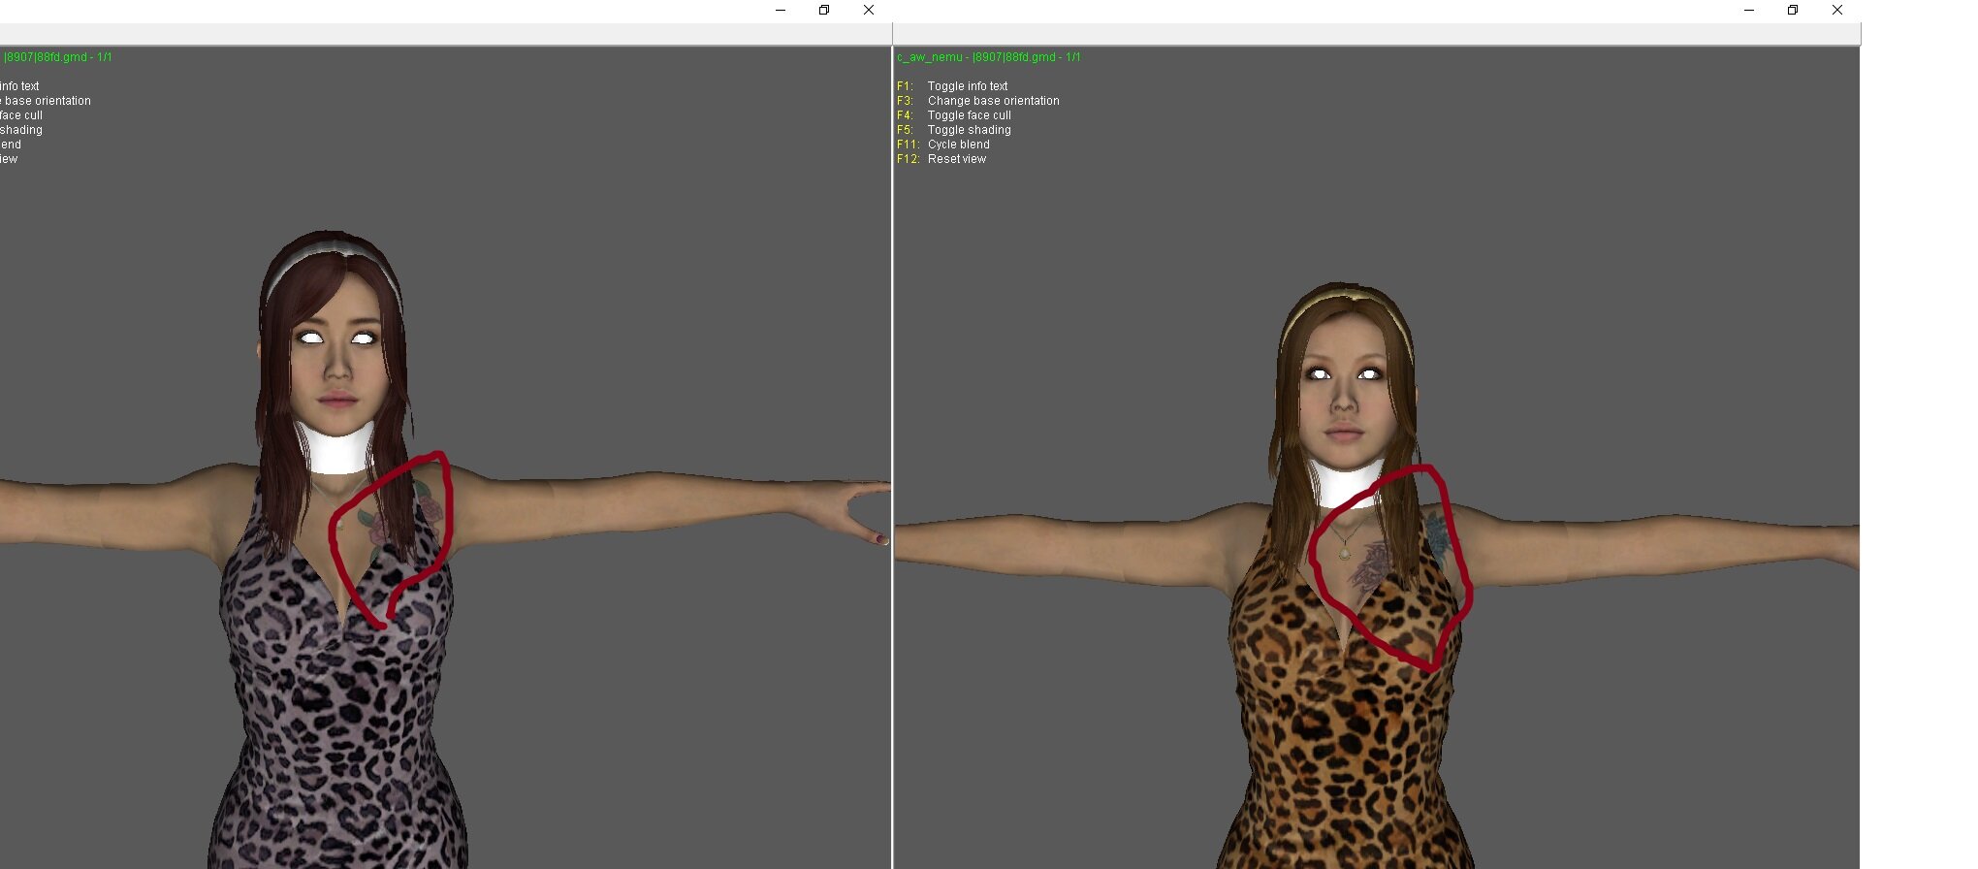The image size is (1978, 869).
Task: Restore down the left viewer window
Action: pyautogui.click(x=824, y=11)
